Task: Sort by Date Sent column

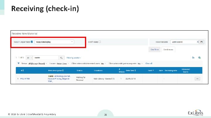Action: (x=131, y=71)
